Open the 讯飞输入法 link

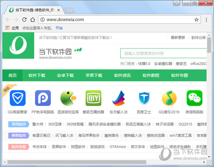[x=64, y=135]
